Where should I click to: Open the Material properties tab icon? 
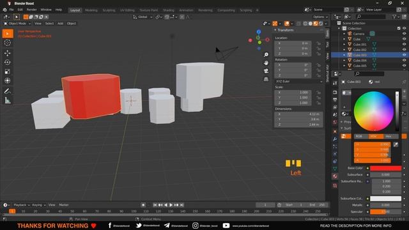tap(335, 176)
